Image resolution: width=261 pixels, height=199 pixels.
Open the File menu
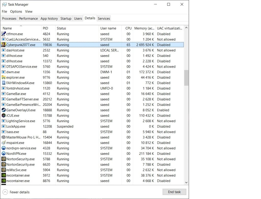coord(4,11)
